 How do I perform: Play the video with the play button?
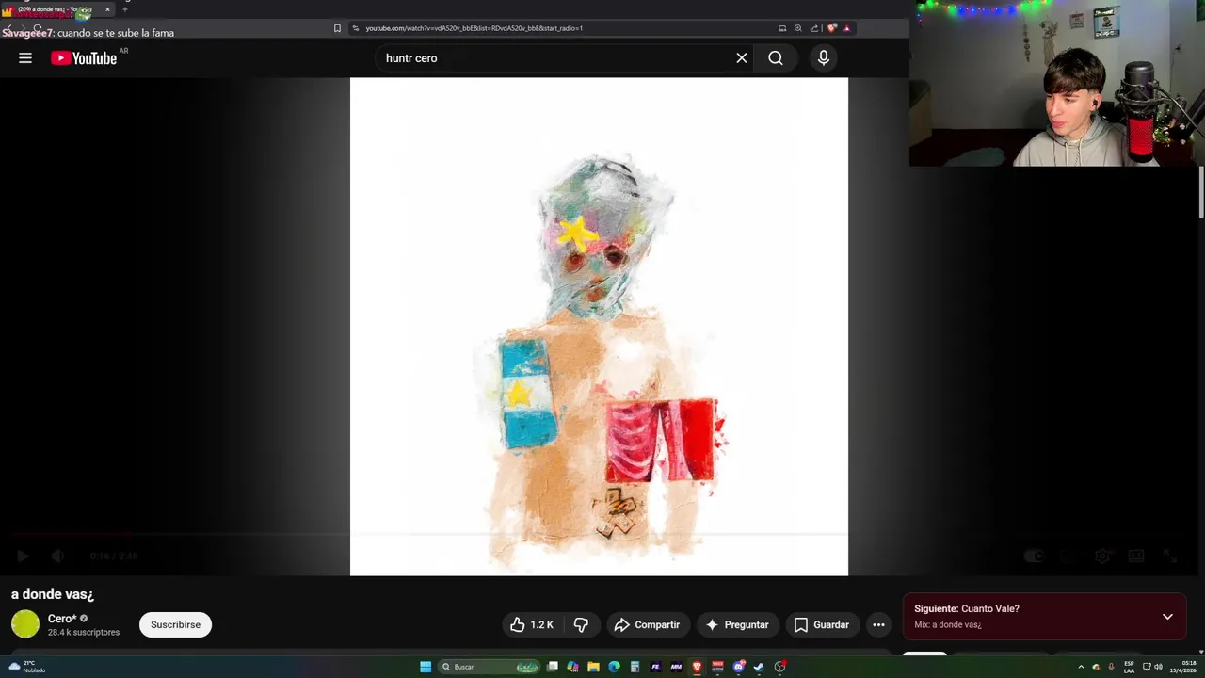coord(24,557)
